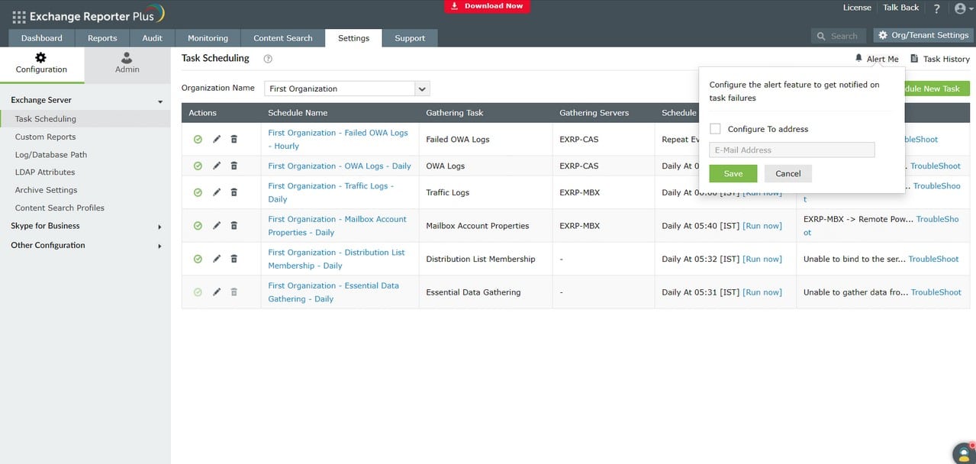Open TroubleShoot for Distribution List Membership
The image size is (976, 464).
(933, 259)
